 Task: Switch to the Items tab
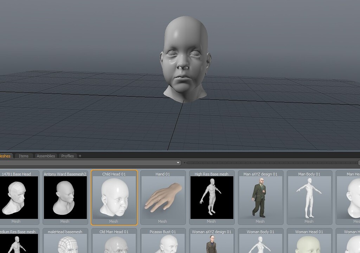(x=24, y=156)
